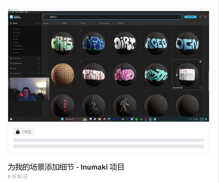This screenshot has height=183, width=219.
Task: Click the asset grid vertical scrollbar
Action: (209, 81)
